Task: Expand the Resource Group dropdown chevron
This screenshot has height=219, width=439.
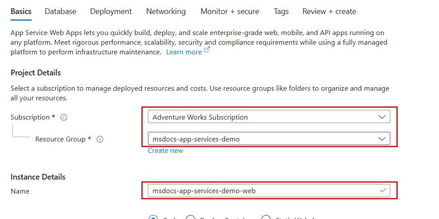Action: point(382,138)
